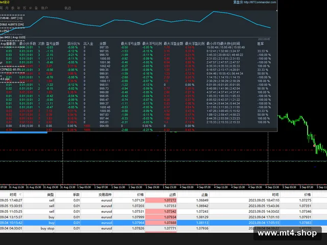Open the 月 period tab
Image resolution: width=327 pixels, height=245 pixels.
tap(7, 8)
